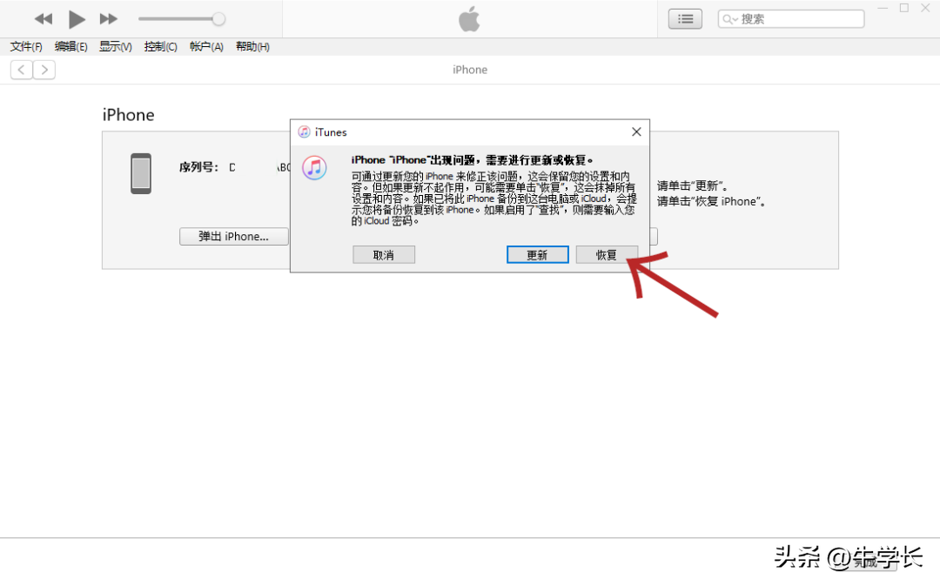Image resolution: width=940 pixels, height=586 pixels.
Task: Open the 文件 menu
Action: pos(25,46)
